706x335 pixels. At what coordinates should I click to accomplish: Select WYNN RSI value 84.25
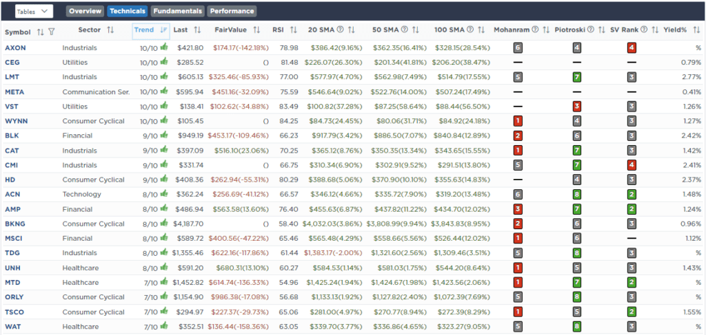pos(289,121)
